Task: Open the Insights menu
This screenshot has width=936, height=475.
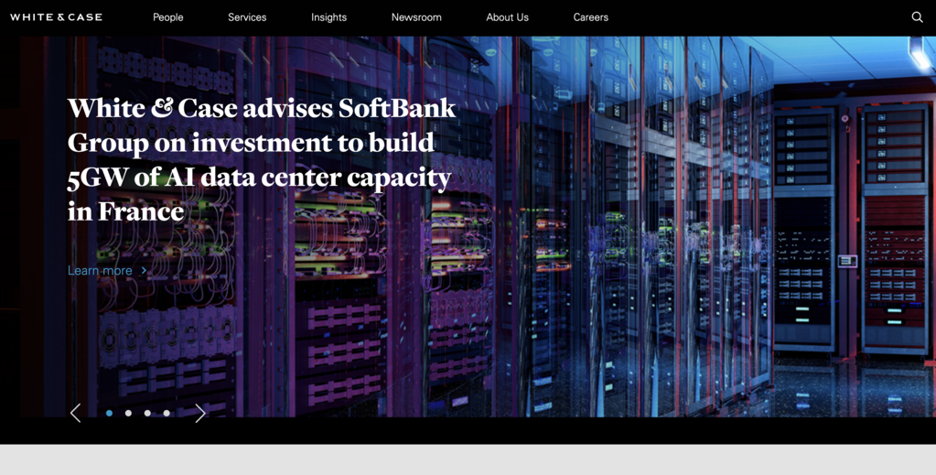Action: pyautogui.click(x=328, y=17)
